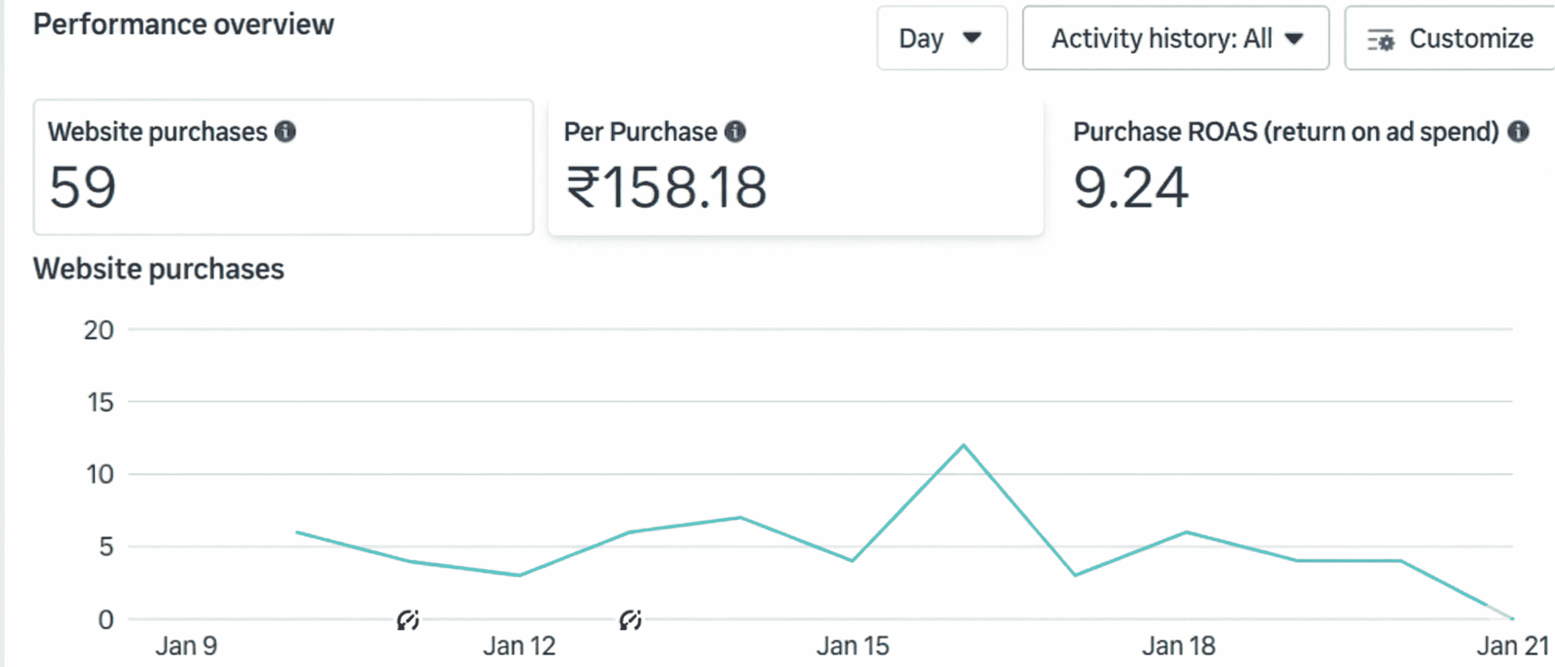Expand the Day time breakdown dropdown
1555x667 pixels.
coord(941,39)
